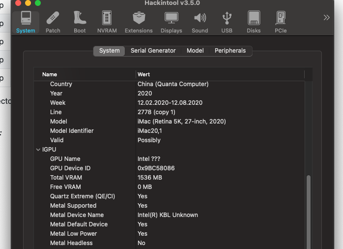Switch to the Model tab

(x=195, y=51)
